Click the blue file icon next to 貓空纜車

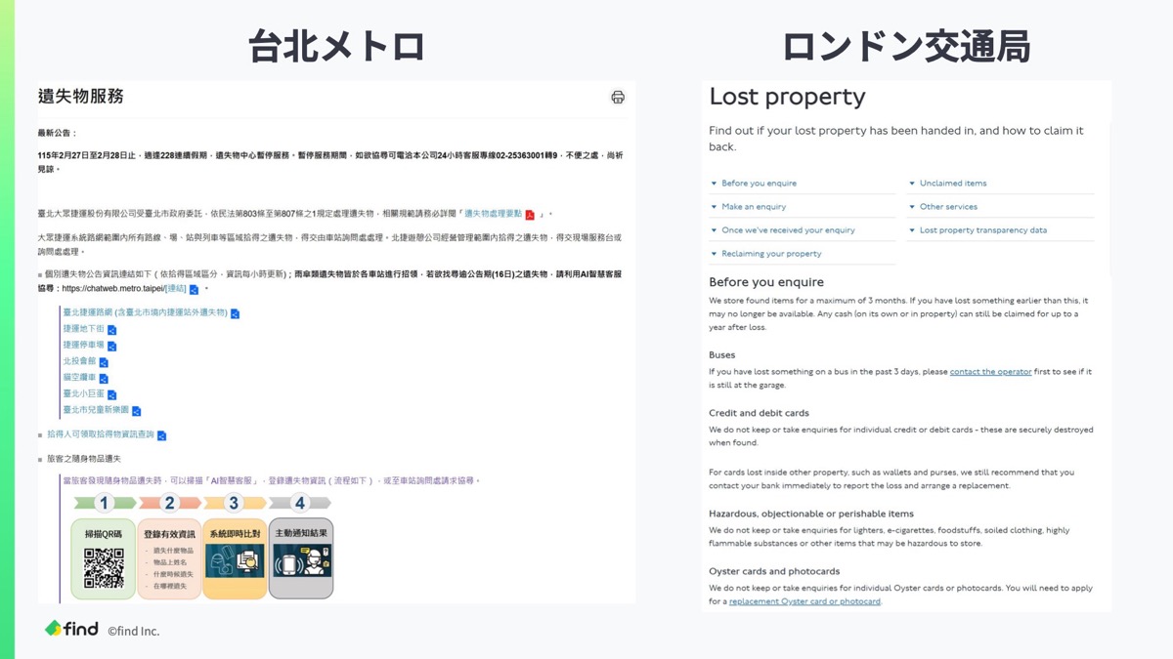point(104,379)
